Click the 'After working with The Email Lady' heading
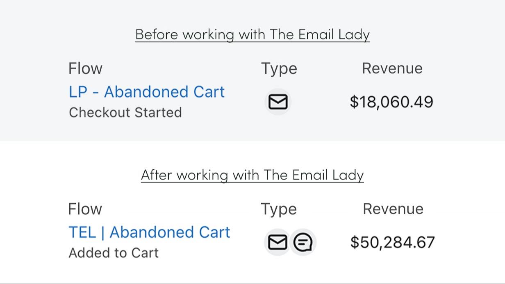The width and height of the screenshot is (505, 284). [252, 175]
